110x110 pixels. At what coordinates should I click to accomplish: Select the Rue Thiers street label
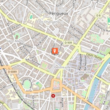click(31, 58)
